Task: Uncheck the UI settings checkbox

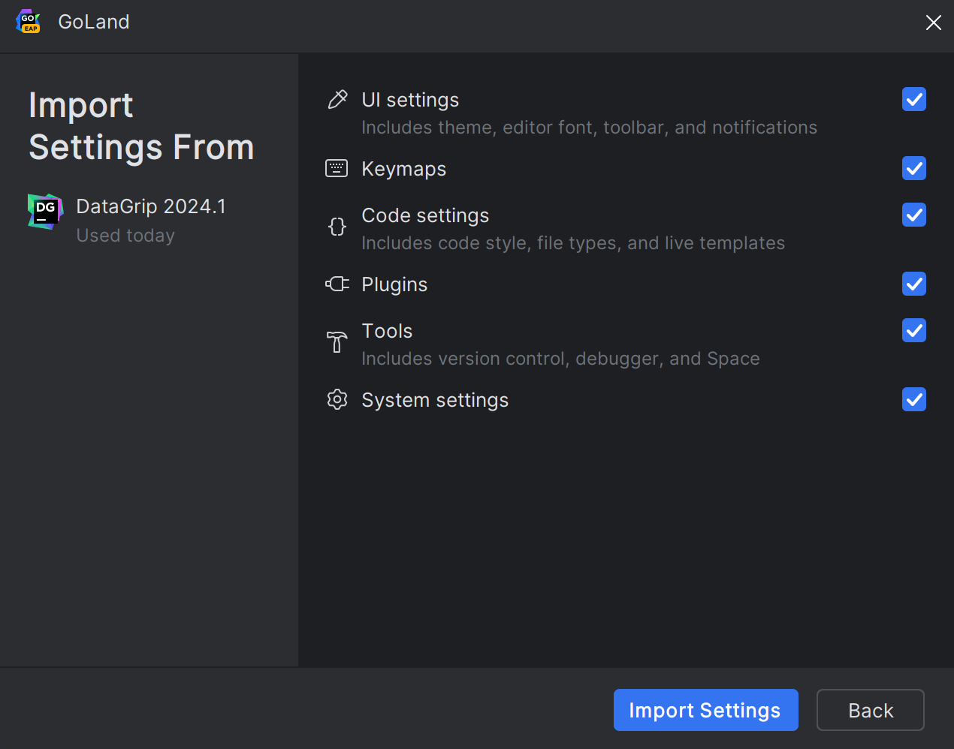Action: pyautogui.click(x=913, y=99)
